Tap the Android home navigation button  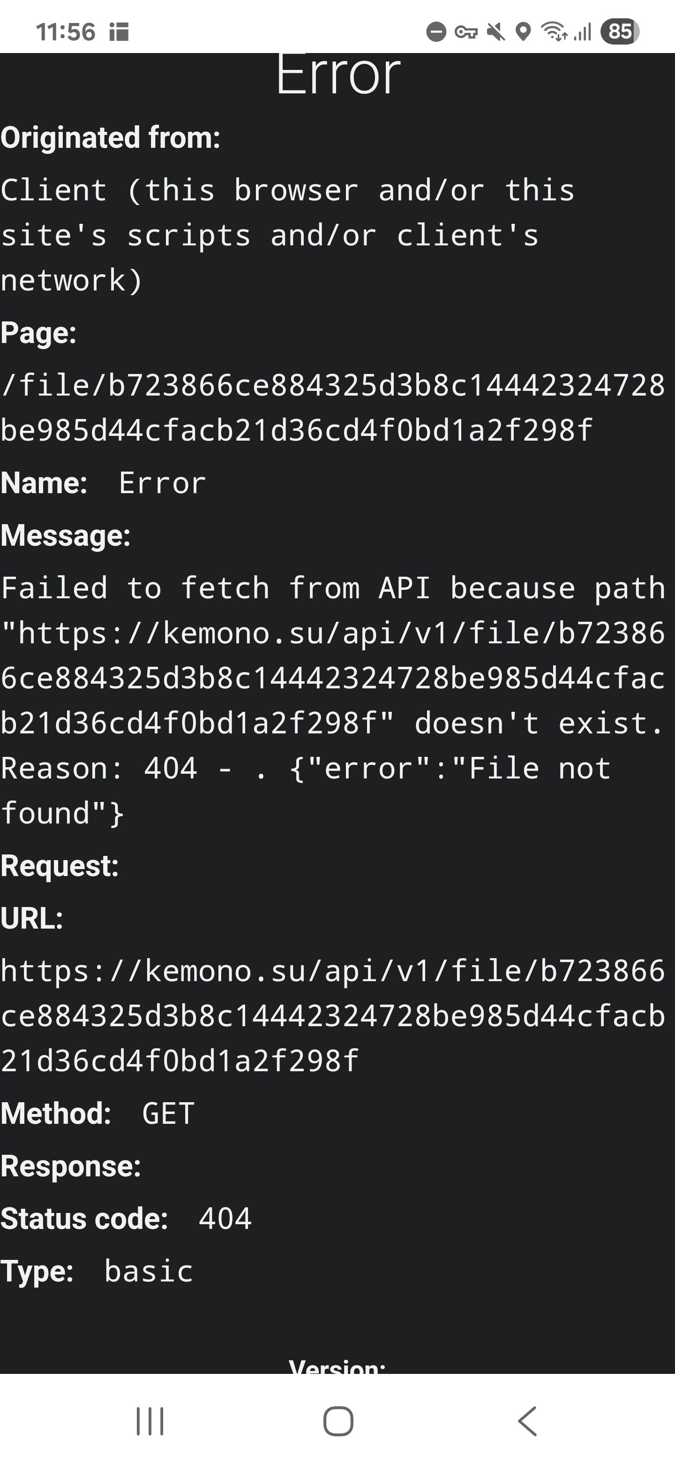coord(338,1421)
